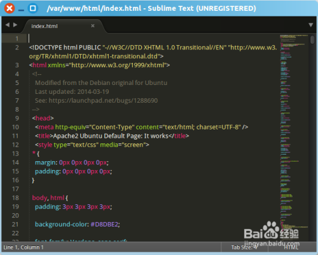Click the comment opening on line 4
The image size is (318, 255).
pos(37,74)
